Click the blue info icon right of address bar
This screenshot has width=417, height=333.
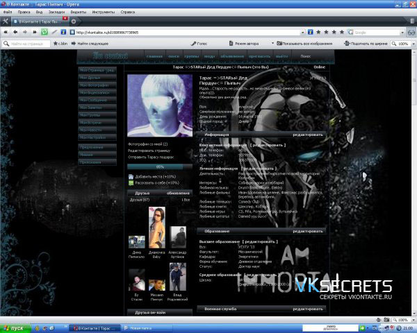pos(310,32)
